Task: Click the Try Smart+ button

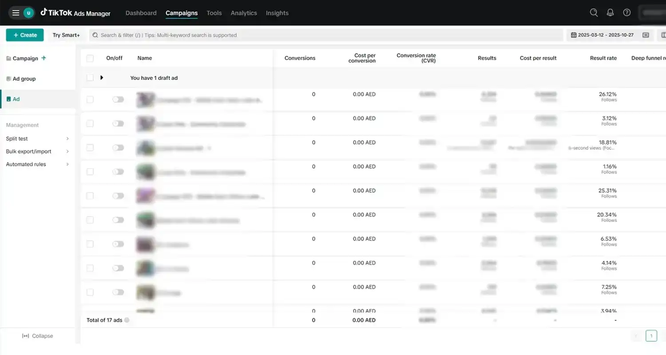Action: click(x=66, y=35)
